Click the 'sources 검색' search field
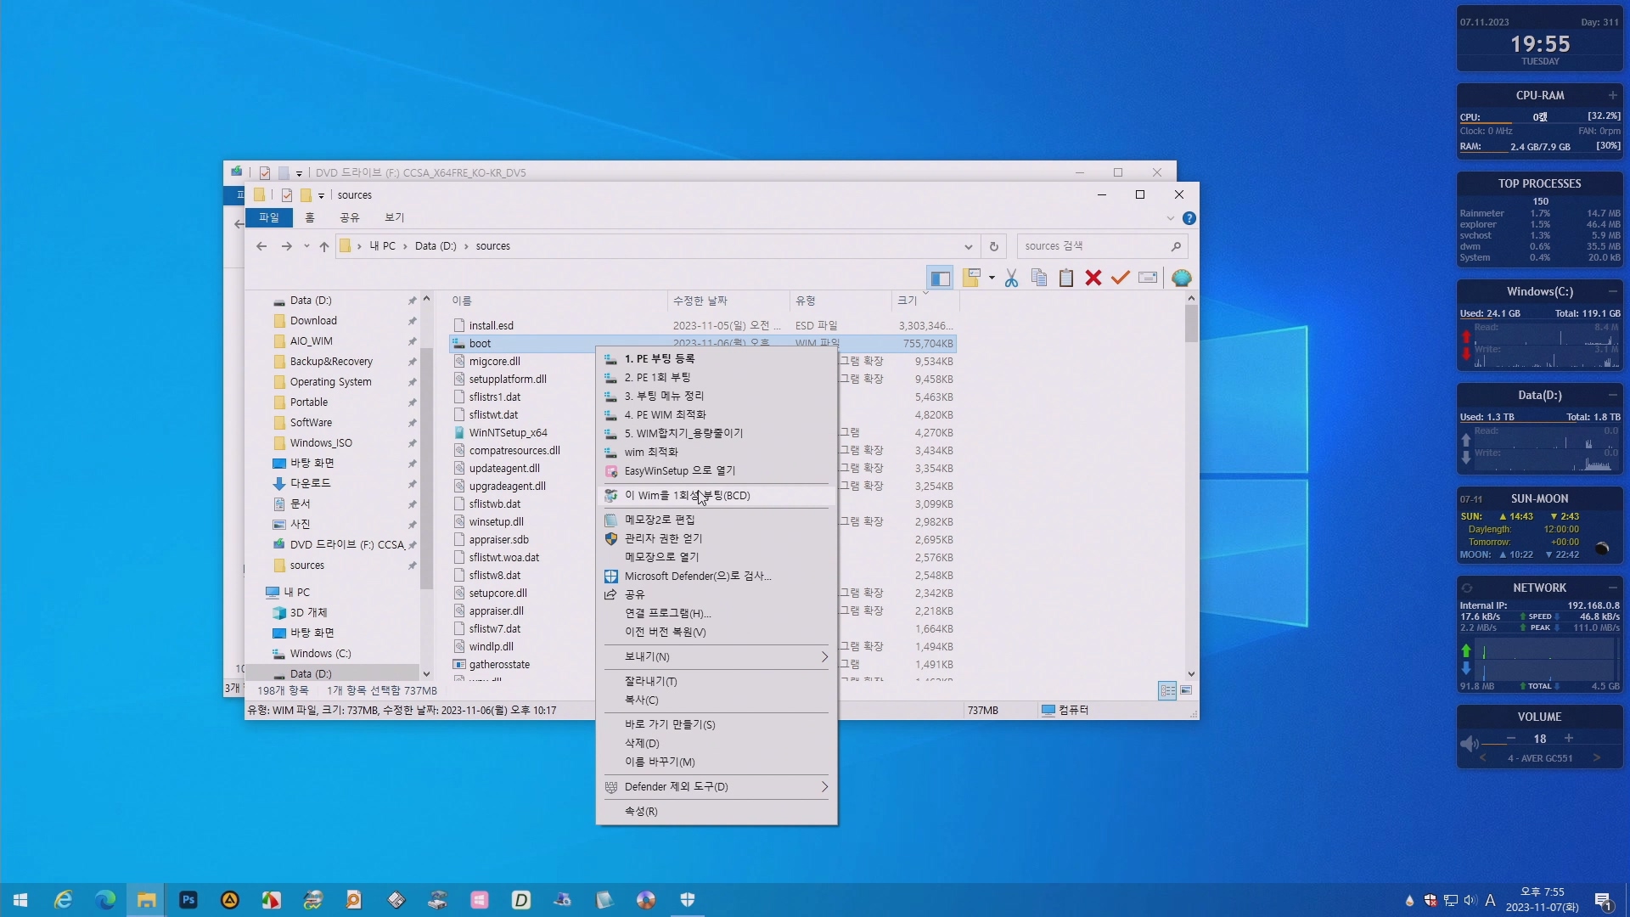 pos(1091,246)
